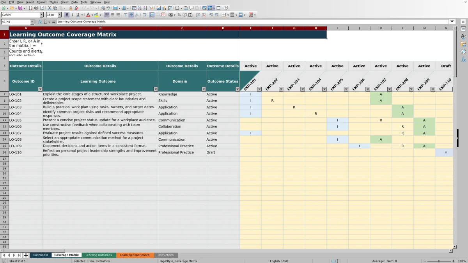
Task: Insert an image via the toolbar icon
Action: [x=159, y=8]
